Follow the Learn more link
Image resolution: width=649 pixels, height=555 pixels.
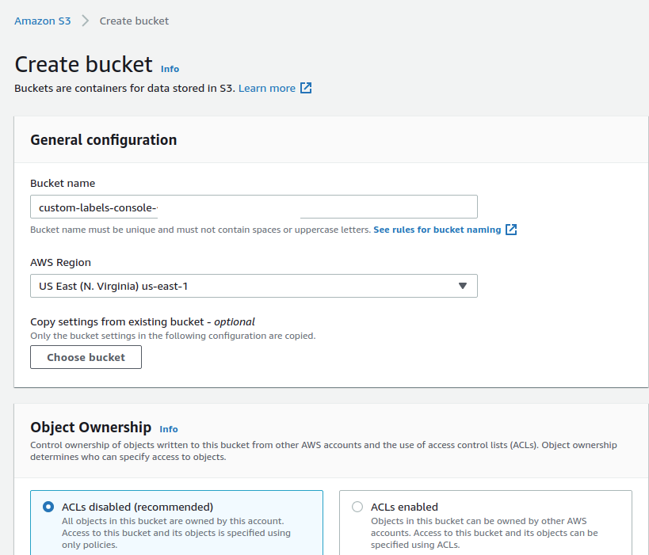click(266, 89)
